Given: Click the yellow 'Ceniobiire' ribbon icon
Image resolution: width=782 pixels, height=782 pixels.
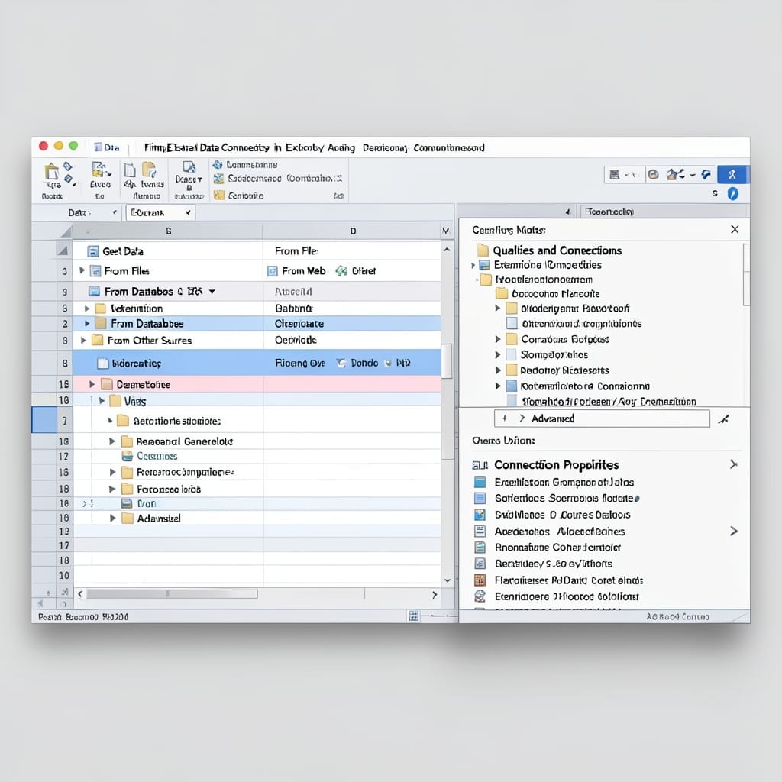Looking at the screenshot, I should [x=219, y=195].
